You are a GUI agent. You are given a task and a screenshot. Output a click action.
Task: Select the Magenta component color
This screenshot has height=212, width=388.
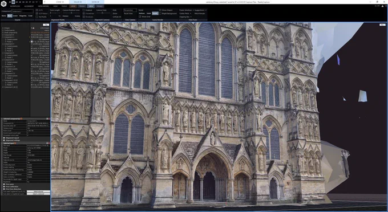[23, 16]
